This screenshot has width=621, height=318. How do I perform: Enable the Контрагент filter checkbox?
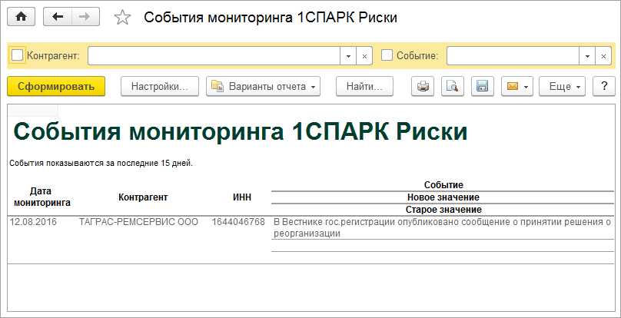pos(18,56)
